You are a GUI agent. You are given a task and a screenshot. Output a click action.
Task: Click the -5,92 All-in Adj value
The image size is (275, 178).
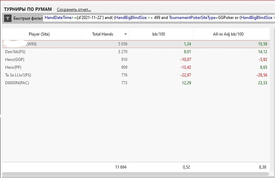click(x=263, y=60)
